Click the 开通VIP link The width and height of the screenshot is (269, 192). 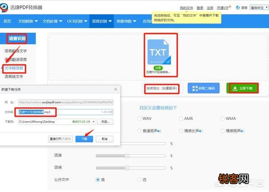[224, 8]
